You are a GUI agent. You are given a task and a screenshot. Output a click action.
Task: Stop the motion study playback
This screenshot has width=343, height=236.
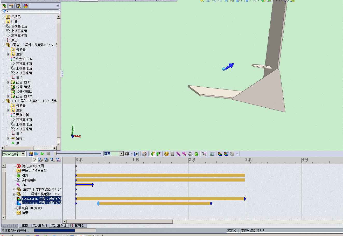click(x=48, y=154)
